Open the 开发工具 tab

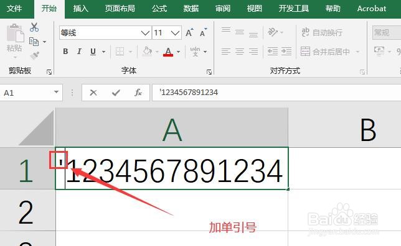point(294,9)
